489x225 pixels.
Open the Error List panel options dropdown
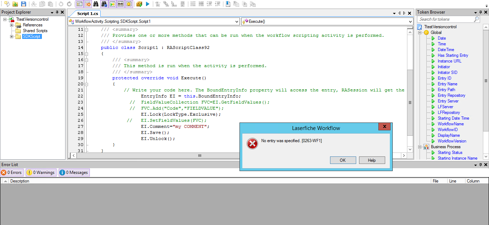pyautogui.click(x=475, y=165)
